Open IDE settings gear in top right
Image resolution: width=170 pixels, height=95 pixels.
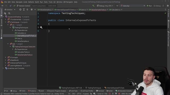[x=168, y=6]
